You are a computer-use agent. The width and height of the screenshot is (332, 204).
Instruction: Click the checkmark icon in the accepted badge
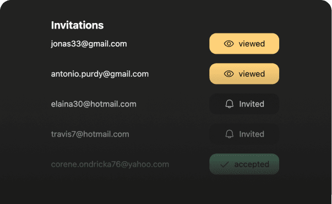pyautogui.click(x=225, y=165)
